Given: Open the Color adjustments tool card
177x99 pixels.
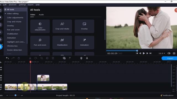Looking at the screenshot, I should 40,26.
